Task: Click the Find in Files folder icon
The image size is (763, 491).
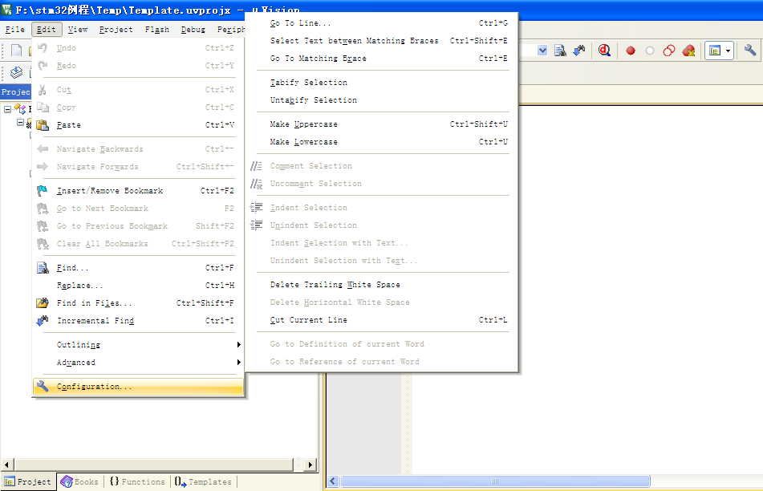Action: [43, 303]
